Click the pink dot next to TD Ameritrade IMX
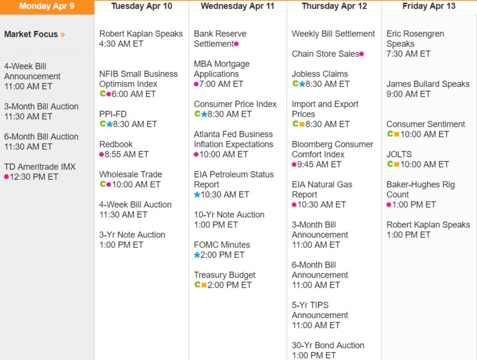Image resolution: width=477 pixels, height=360 pixels. [x=7, y=177]
